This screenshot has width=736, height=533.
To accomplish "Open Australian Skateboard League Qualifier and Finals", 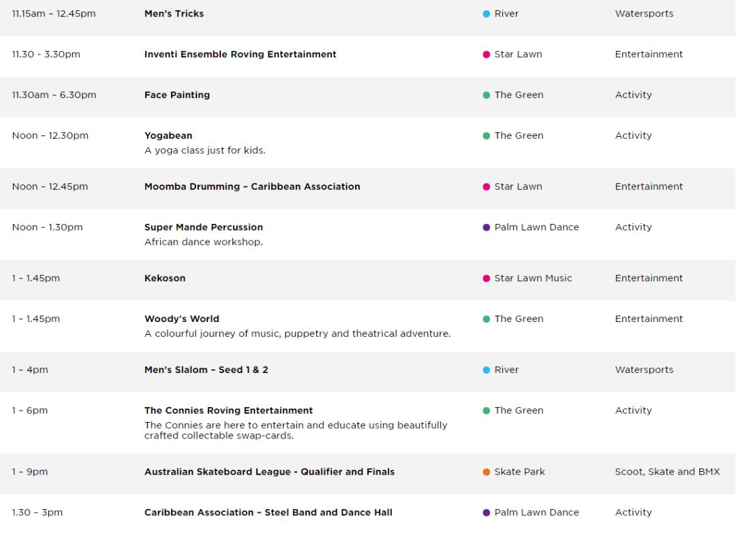I will [269, 472].
